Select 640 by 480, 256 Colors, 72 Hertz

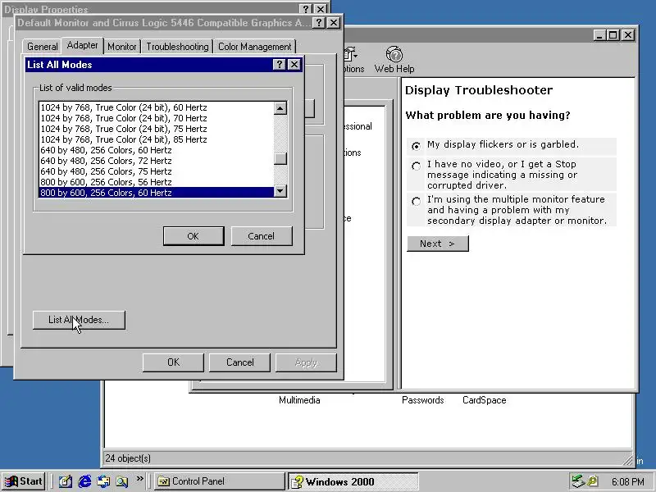(157, 161)
